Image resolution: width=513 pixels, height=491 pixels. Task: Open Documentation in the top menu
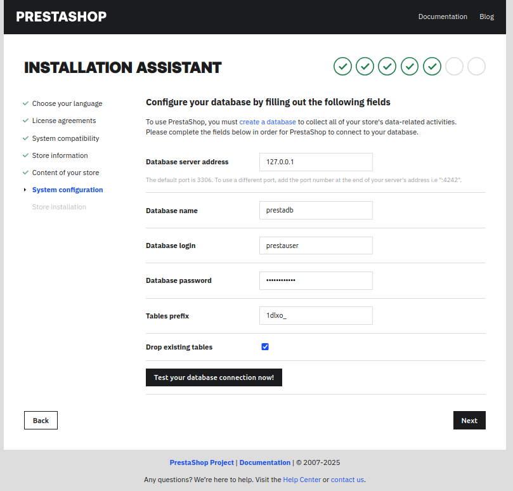coord(443,16)
